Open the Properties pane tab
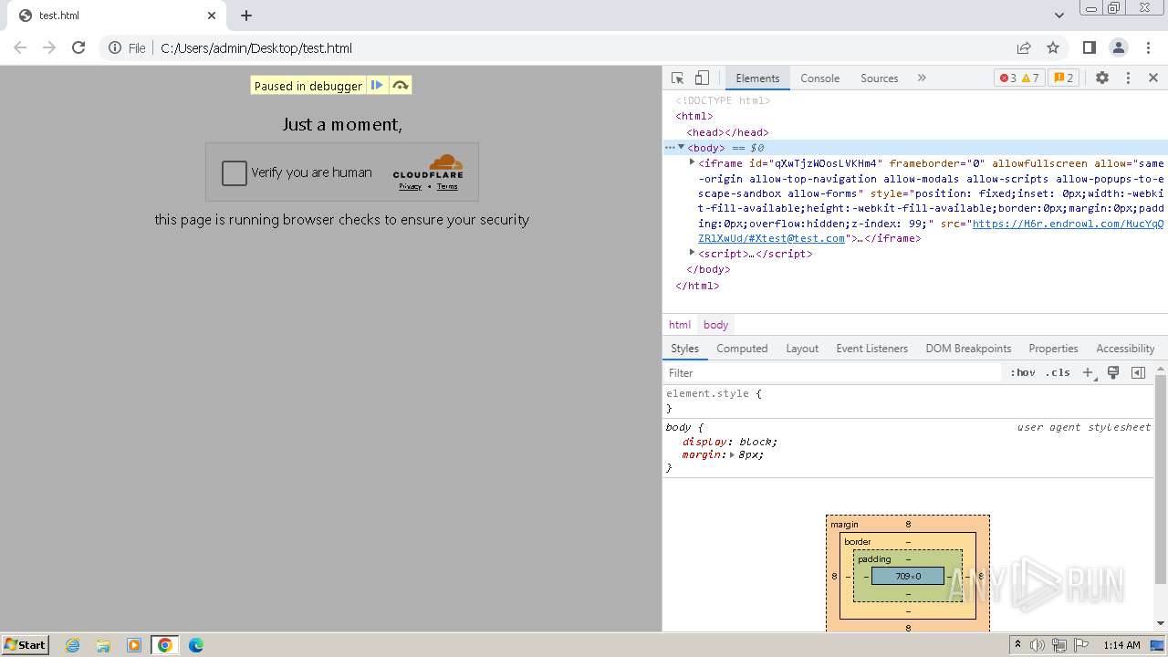1168x657 pixels. coord(1053,349)
